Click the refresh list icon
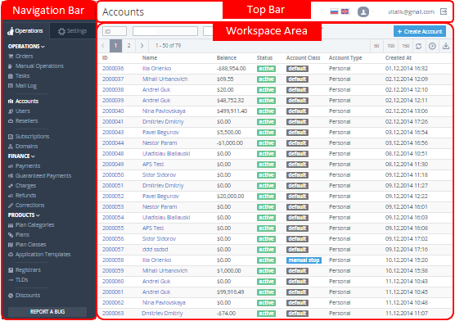Screen dimensions: 455x321 click(x=418, y=46)
